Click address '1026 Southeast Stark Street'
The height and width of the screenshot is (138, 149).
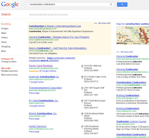click(94, 115)
